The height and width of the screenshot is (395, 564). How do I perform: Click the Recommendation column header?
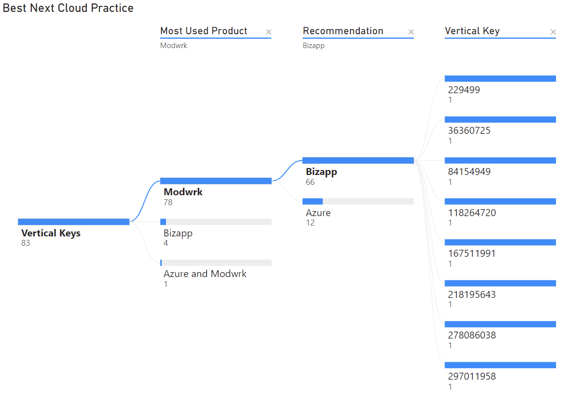343,31
